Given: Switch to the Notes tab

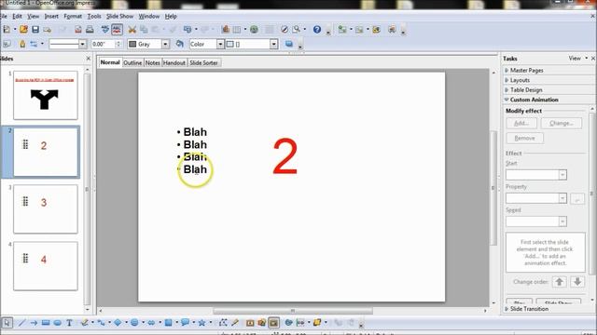Looking at the screenshot, I should [x=152, y=62].
